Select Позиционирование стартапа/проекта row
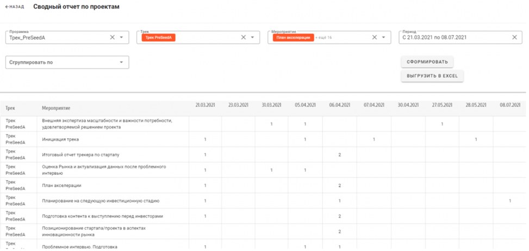 [x=264, y=231]
